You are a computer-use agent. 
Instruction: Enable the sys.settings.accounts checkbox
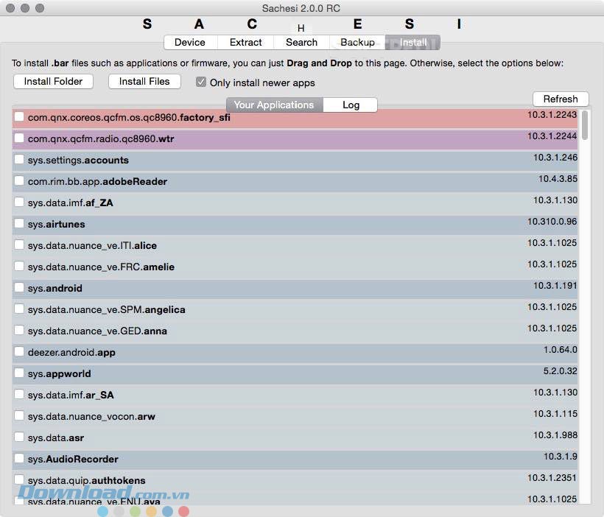pos(19,160)
